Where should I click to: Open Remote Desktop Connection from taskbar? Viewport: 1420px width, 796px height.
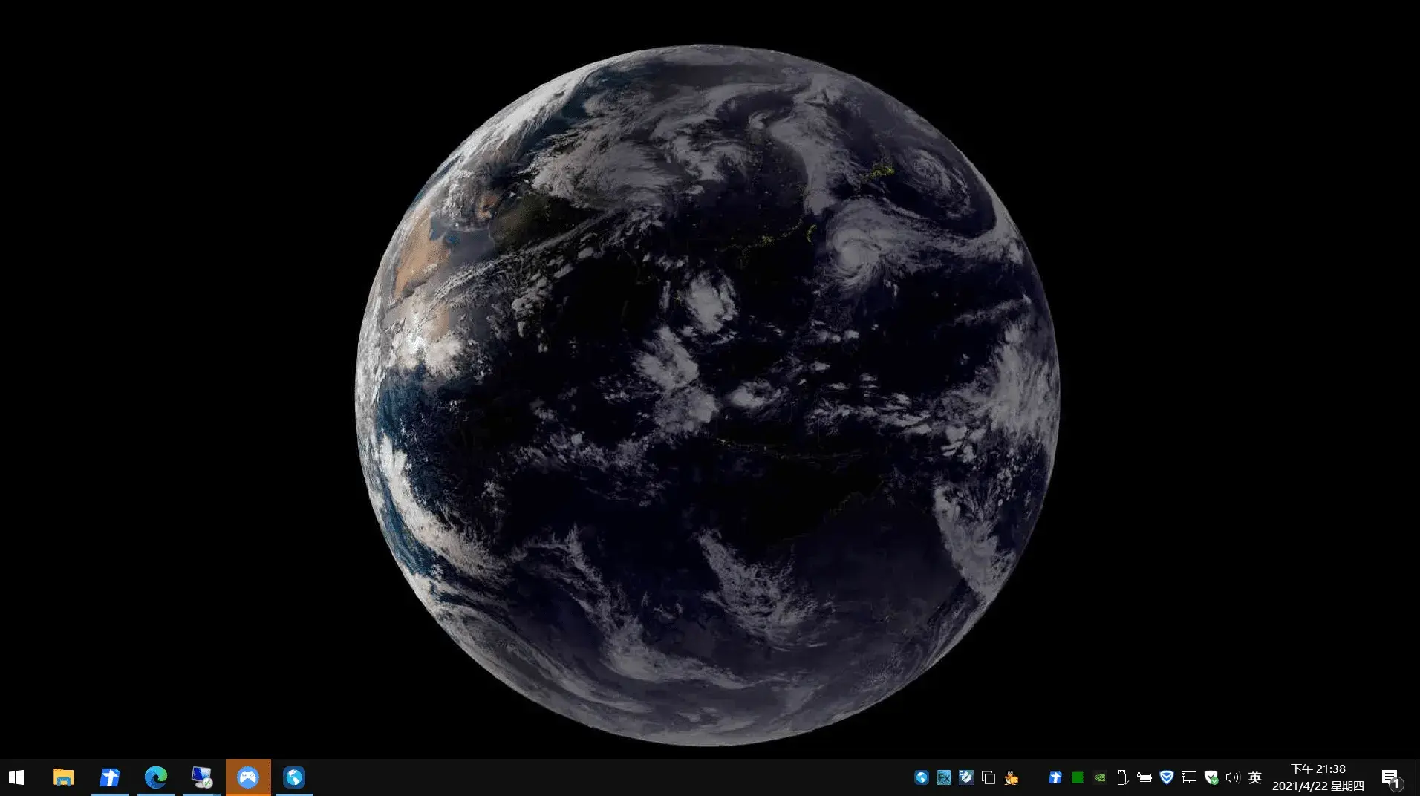click(x=202, y=777)
